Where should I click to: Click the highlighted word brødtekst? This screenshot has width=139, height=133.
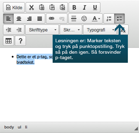point(25,62)
